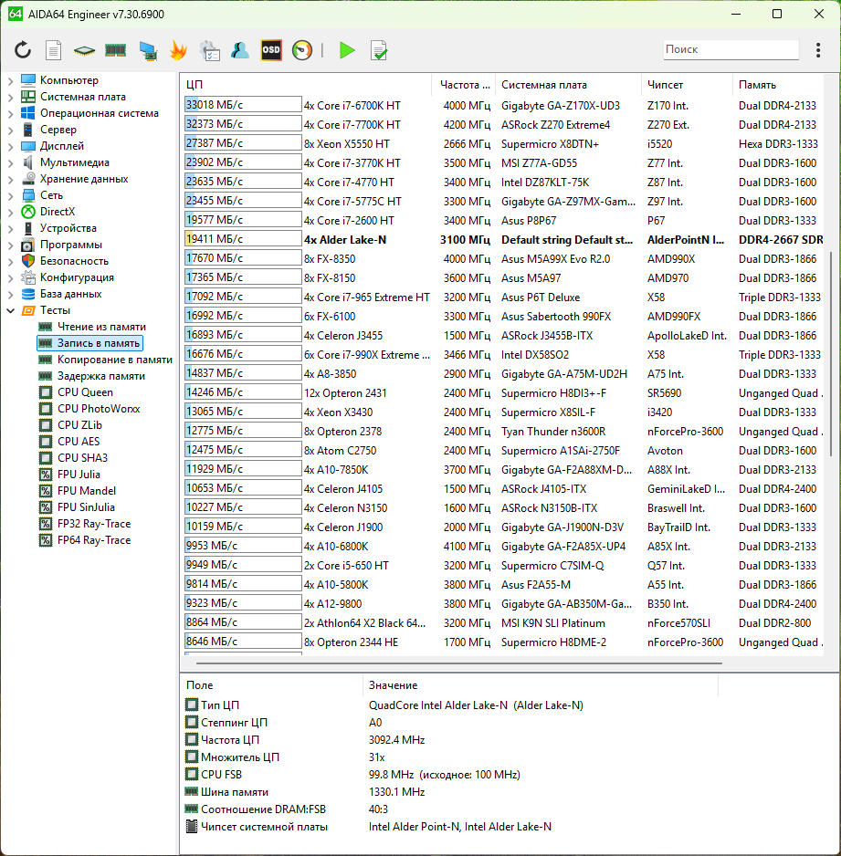Open the Report document icon
Viewport: 841px width, 856px height.
(x=54, y=50)
